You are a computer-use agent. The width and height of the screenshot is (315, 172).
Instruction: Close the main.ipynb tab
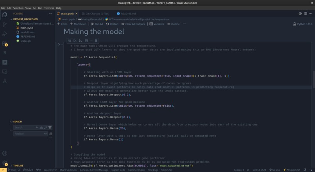click(77, 14)
